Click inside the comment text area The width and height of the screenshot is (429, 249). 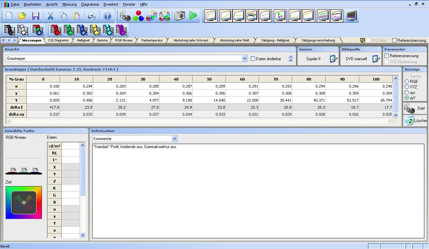(258, 191)
